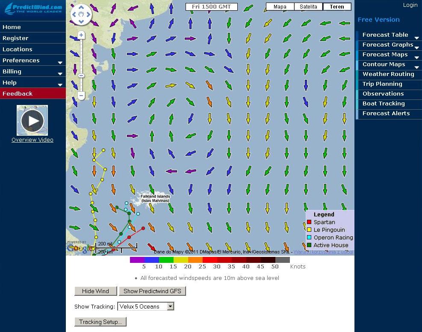Expand the Contour Maps arrow

click(x=416, y=67)
